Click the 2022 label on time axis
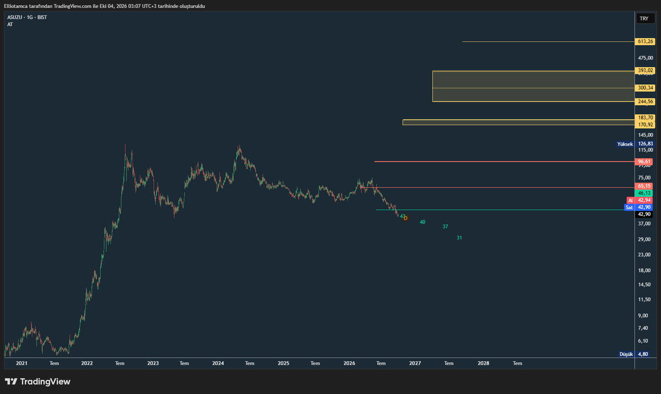This screenshot has width=661, height=394. pos(87,364)
